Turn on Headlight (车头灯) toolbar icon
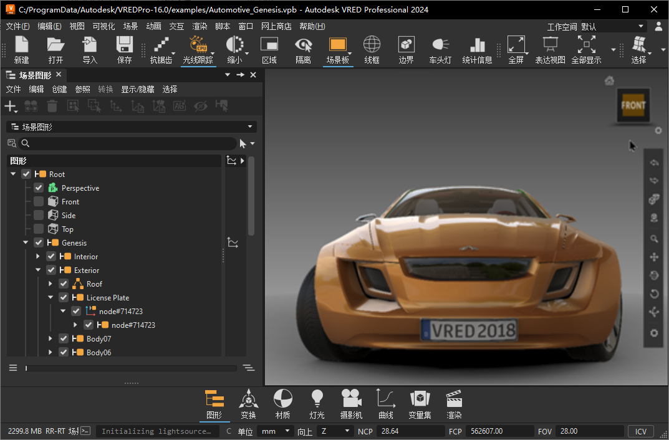The image size is (669, 440). 440,45
